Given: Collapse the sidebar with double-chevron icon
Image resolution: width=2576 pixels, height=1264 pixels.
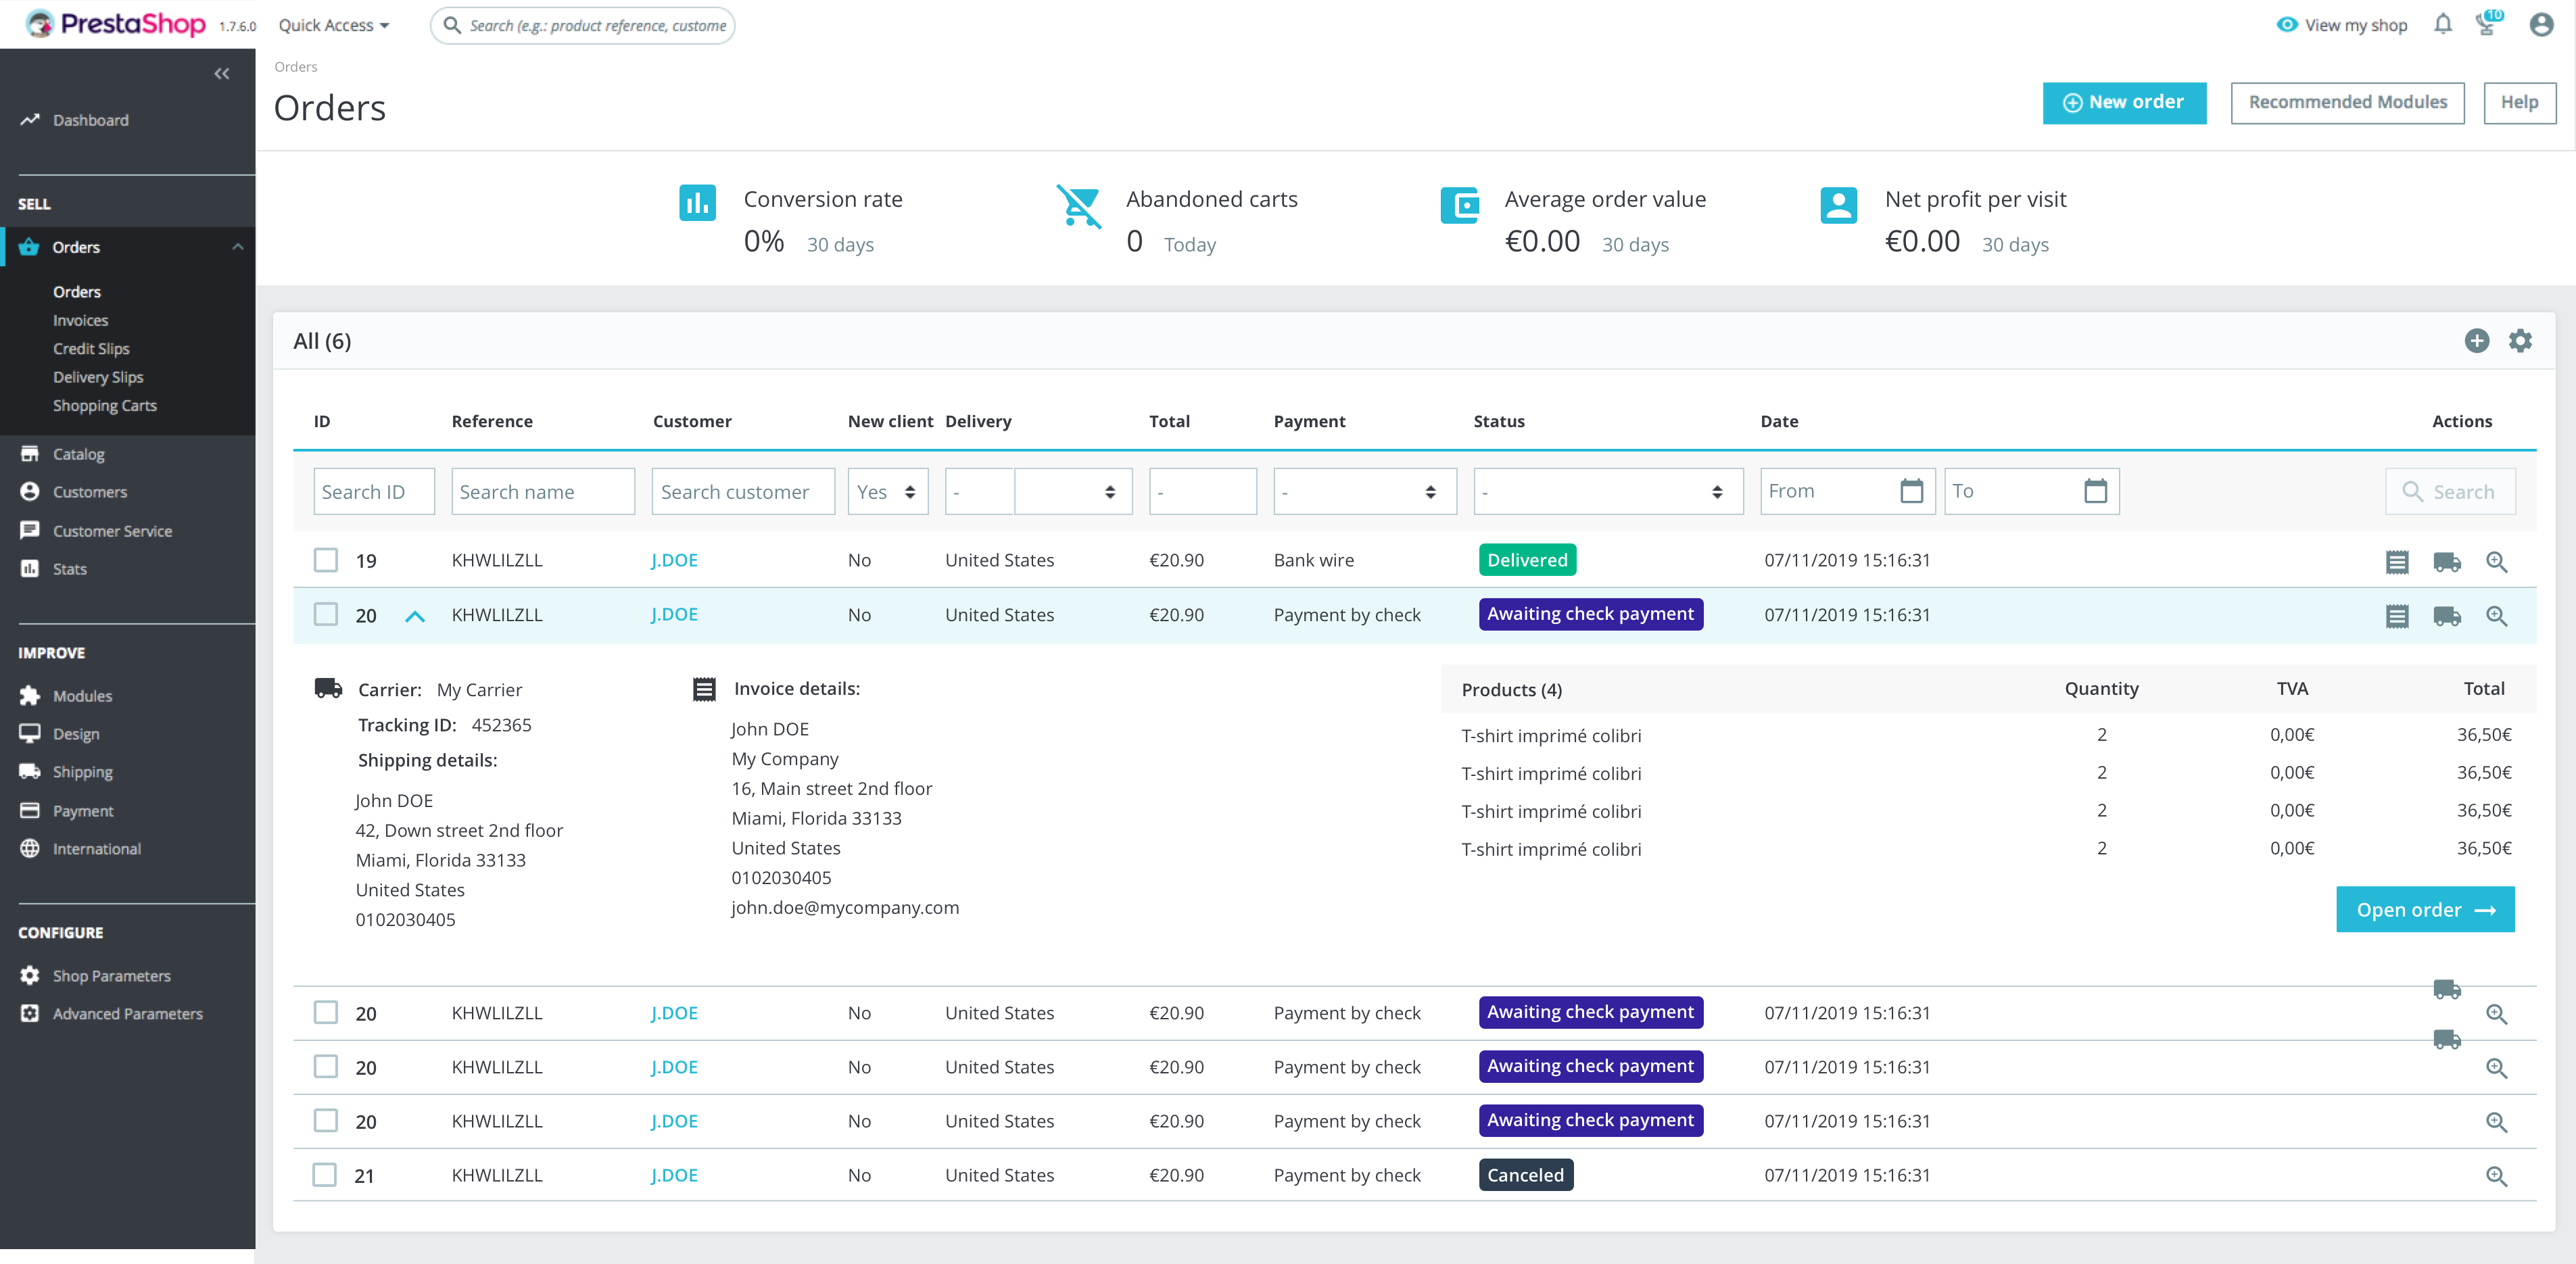Looking at the screenshot, I should point(222,74).
